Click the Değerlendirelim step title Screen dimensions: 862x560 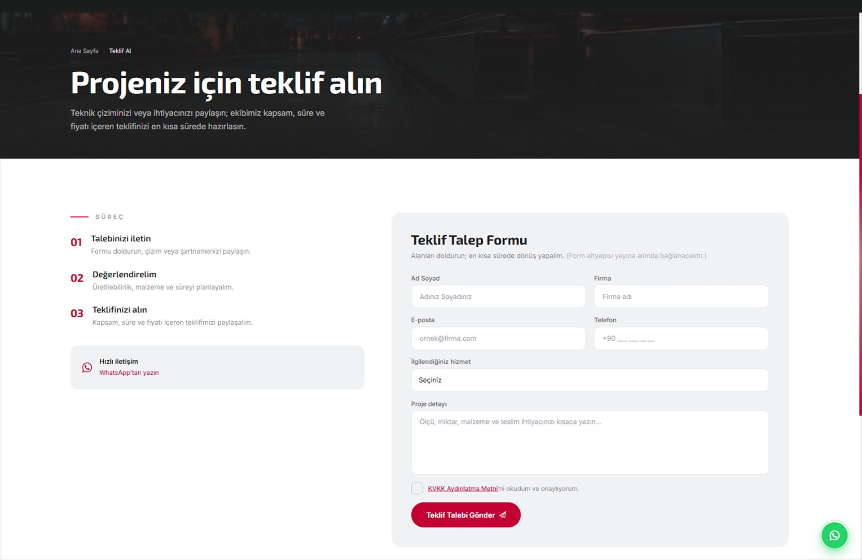click(124, 274)
